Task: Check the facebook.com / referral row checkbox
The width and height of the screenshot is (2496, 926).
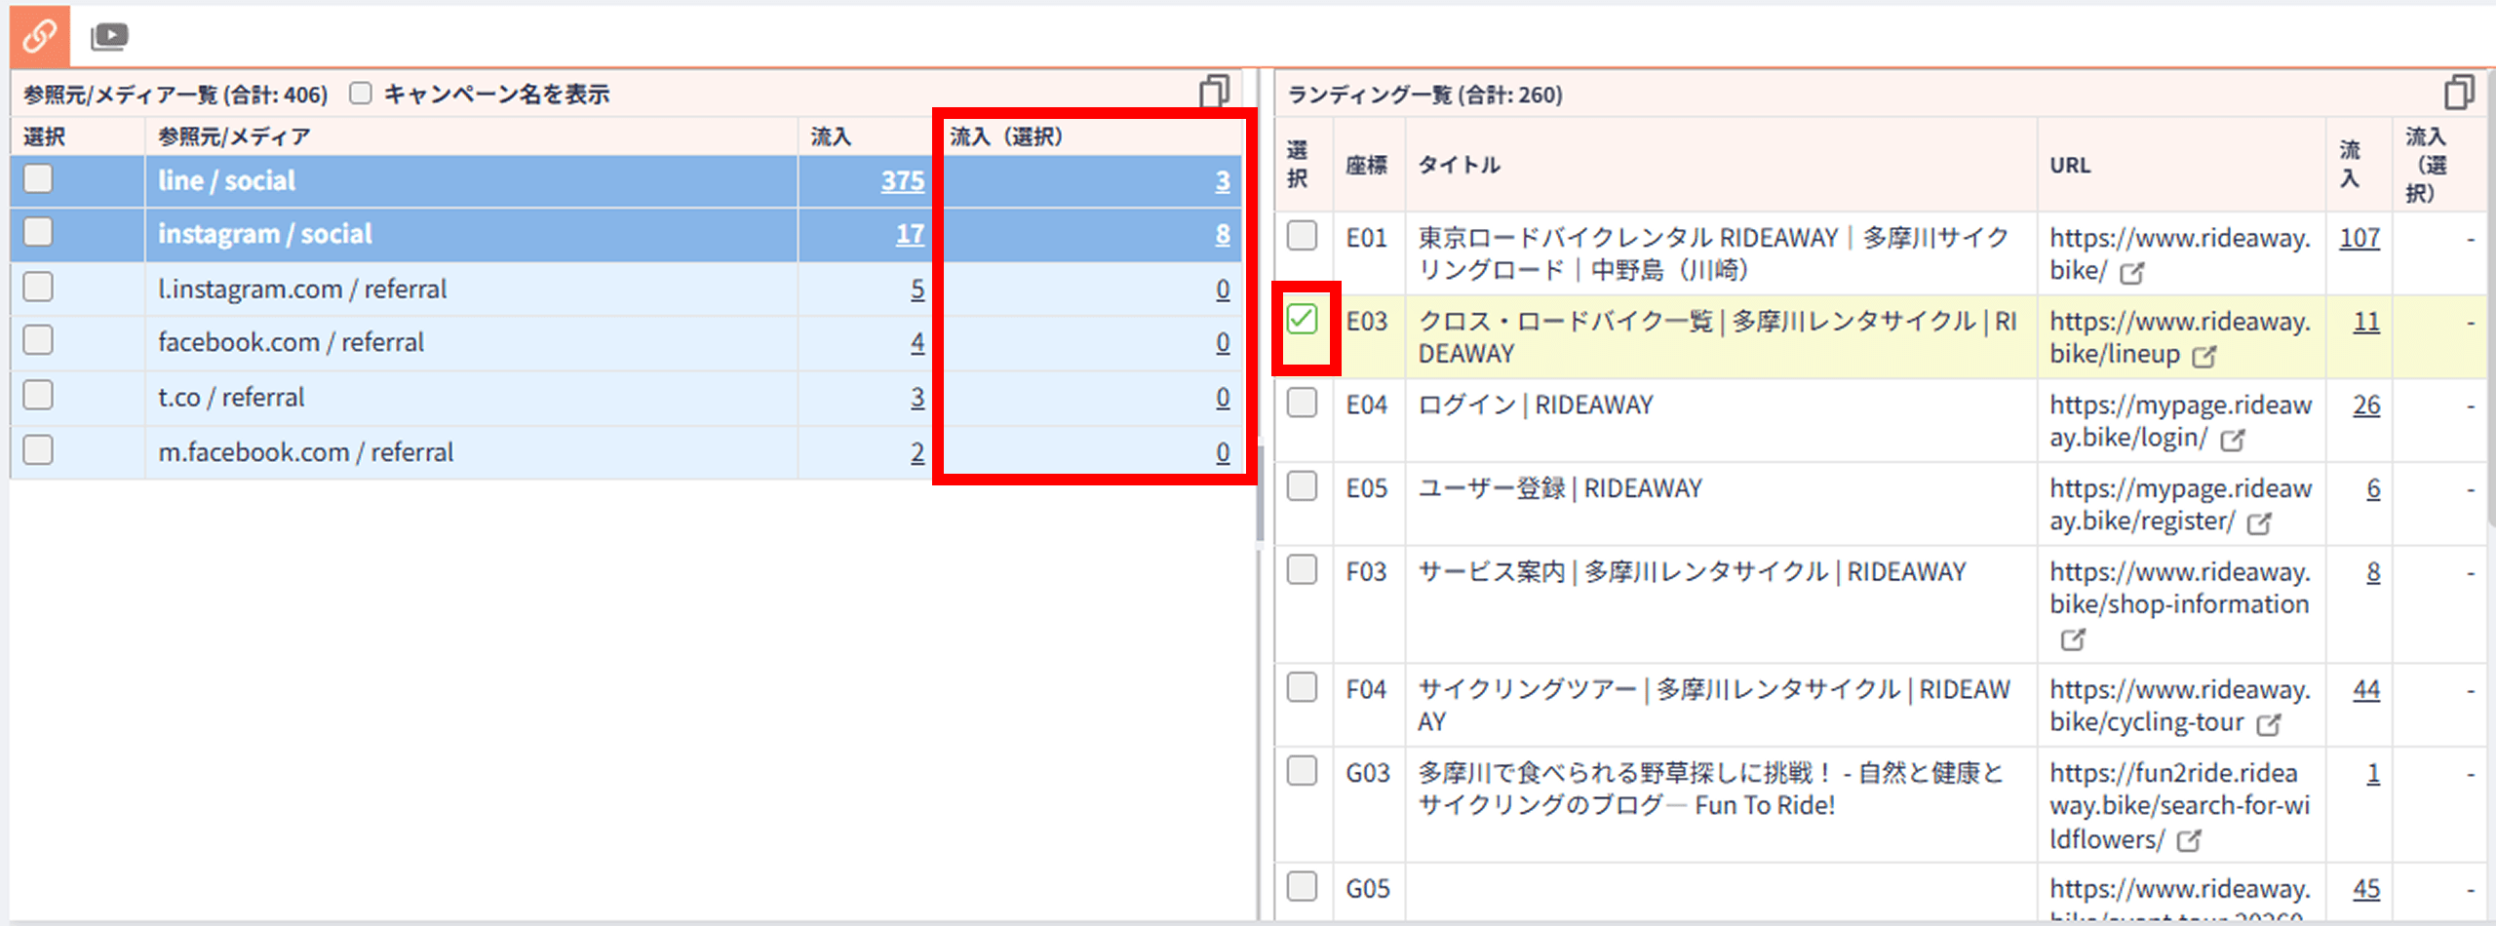Action: 38,341
